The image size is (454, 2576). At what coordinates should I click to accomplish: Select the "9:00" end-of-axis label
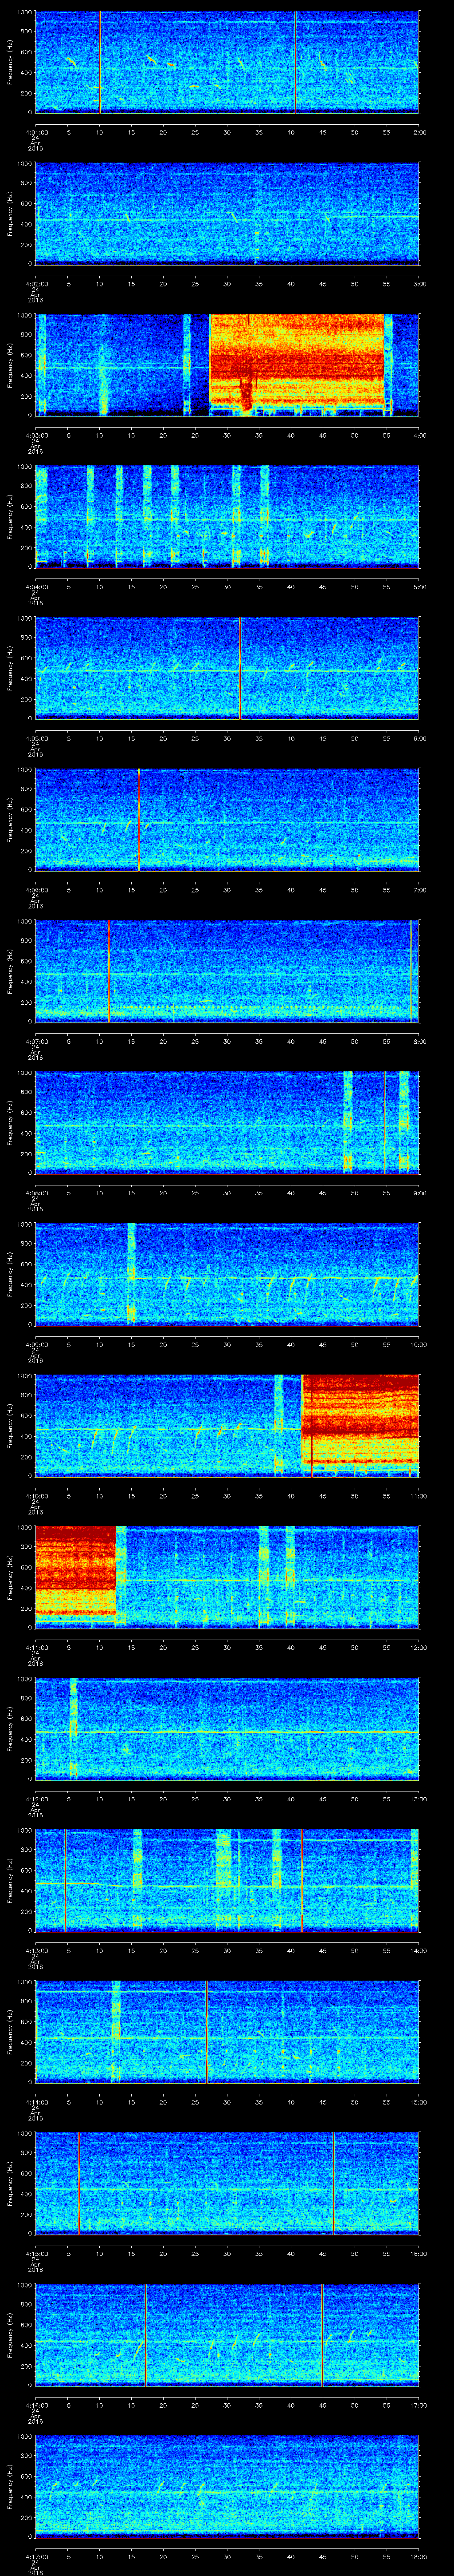tap(419, 1192)
